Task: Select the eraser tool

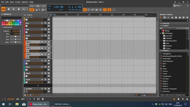Action: [96, 10]
